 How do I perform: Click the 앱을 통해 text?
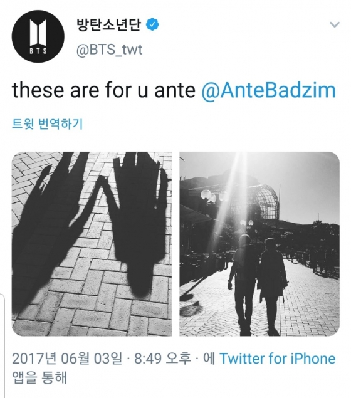click(39, 377)
